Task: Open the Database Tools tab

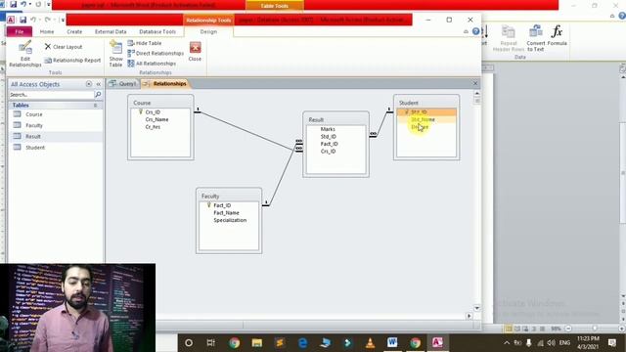Action: click(157, 31)
